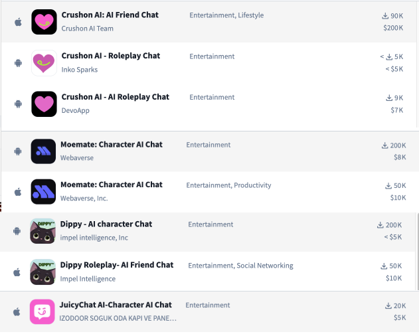Click the Entertainment, Social Networking category text
Viewport: 419px width, 334px height.
pyautogui.click(x=240, y=266)
